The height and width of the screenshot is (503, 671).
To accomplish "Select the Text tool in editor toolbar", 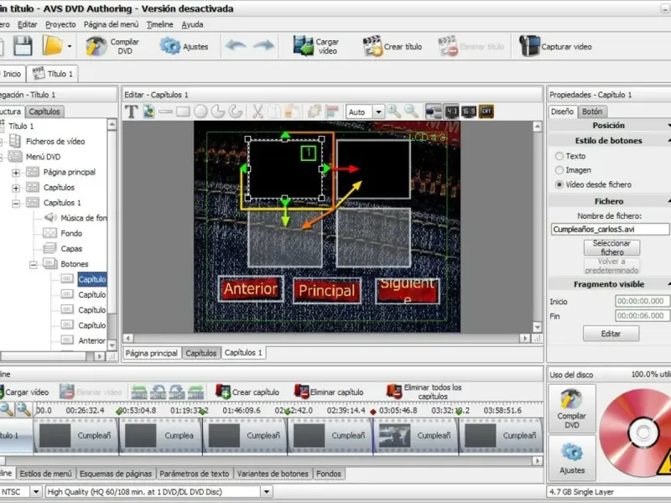I will (132, 111).
